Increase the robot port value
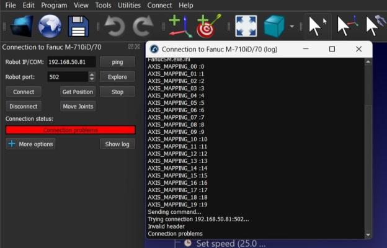The width and height of the screenshot is (387, 248). (92, 74)
